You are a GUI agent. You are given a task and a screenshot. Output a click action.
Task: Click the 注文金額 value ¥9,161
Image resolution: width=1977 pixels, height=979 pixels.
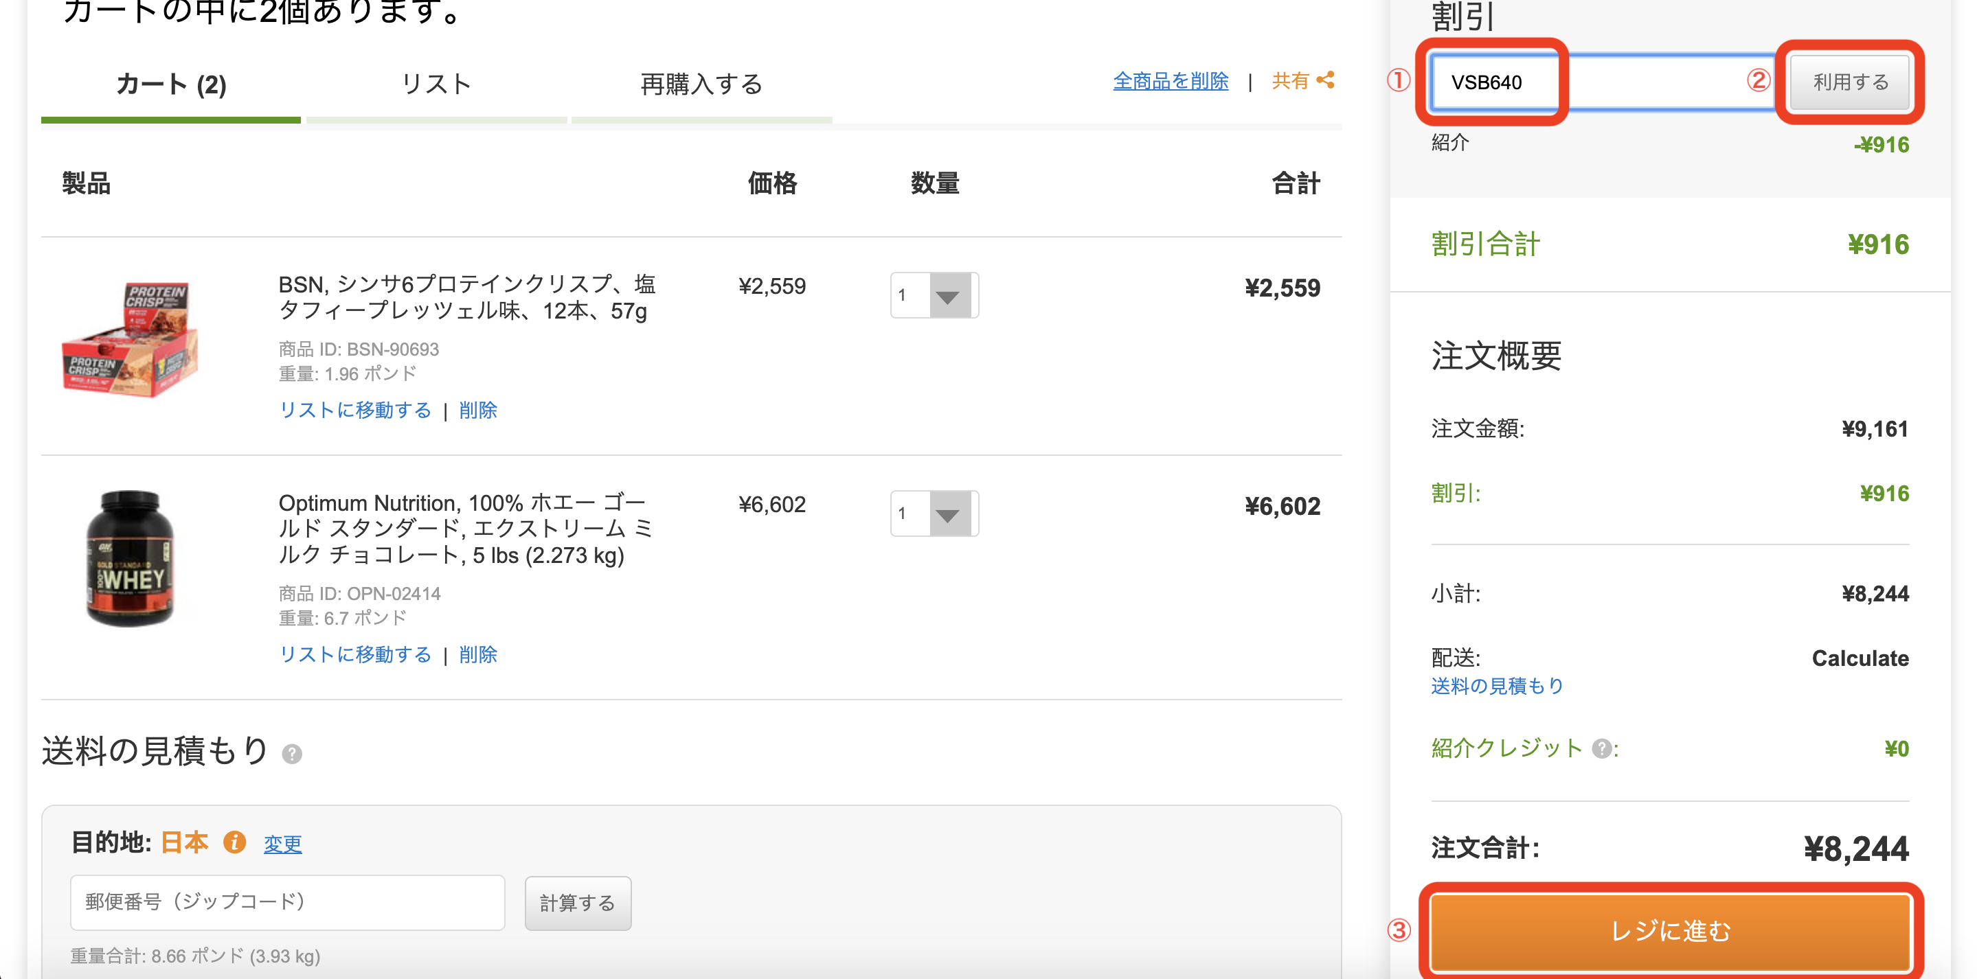pyautogui.click(x=1875, y=429)
